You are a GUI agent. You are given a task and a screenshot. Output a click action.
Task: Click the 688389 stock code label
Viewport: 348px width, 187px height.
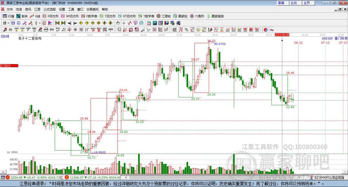coord(327,39)
